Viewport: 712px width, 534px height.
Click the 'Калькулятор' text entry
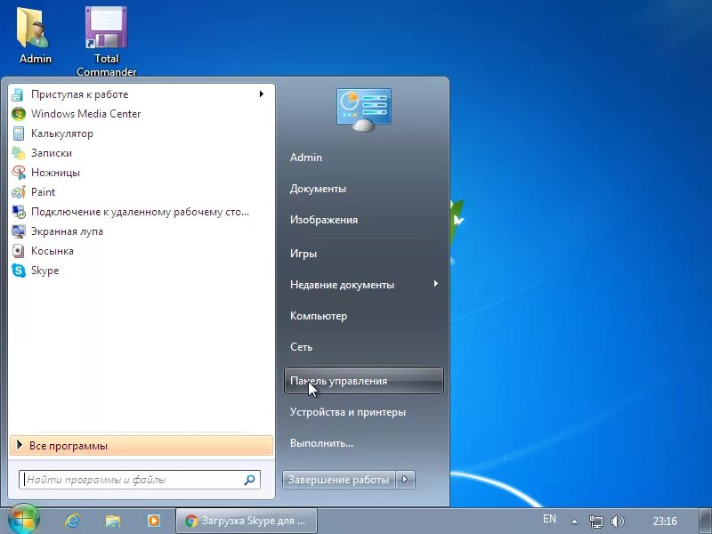click(62, 133)
